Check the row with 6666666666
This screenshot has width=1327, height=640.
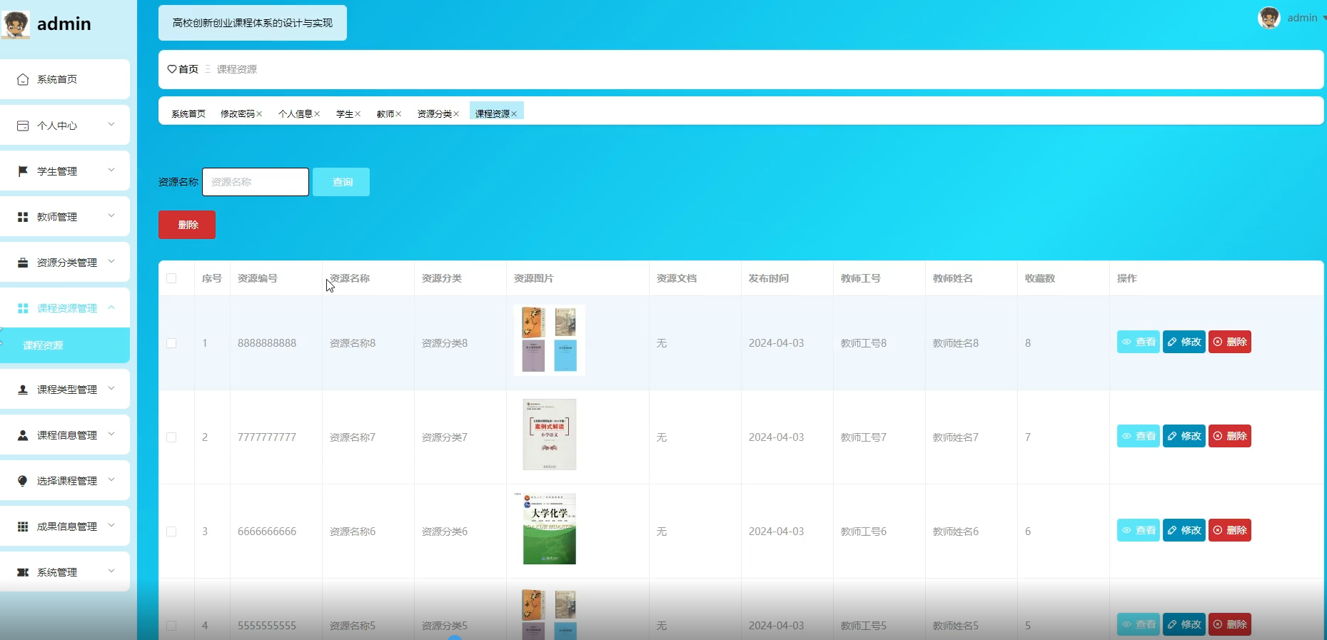pos(171,532)
